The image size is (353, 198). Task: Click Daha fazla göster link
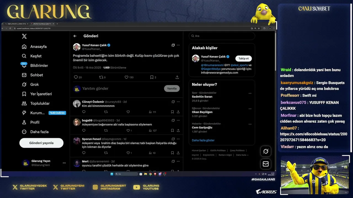tap(203, 140)
